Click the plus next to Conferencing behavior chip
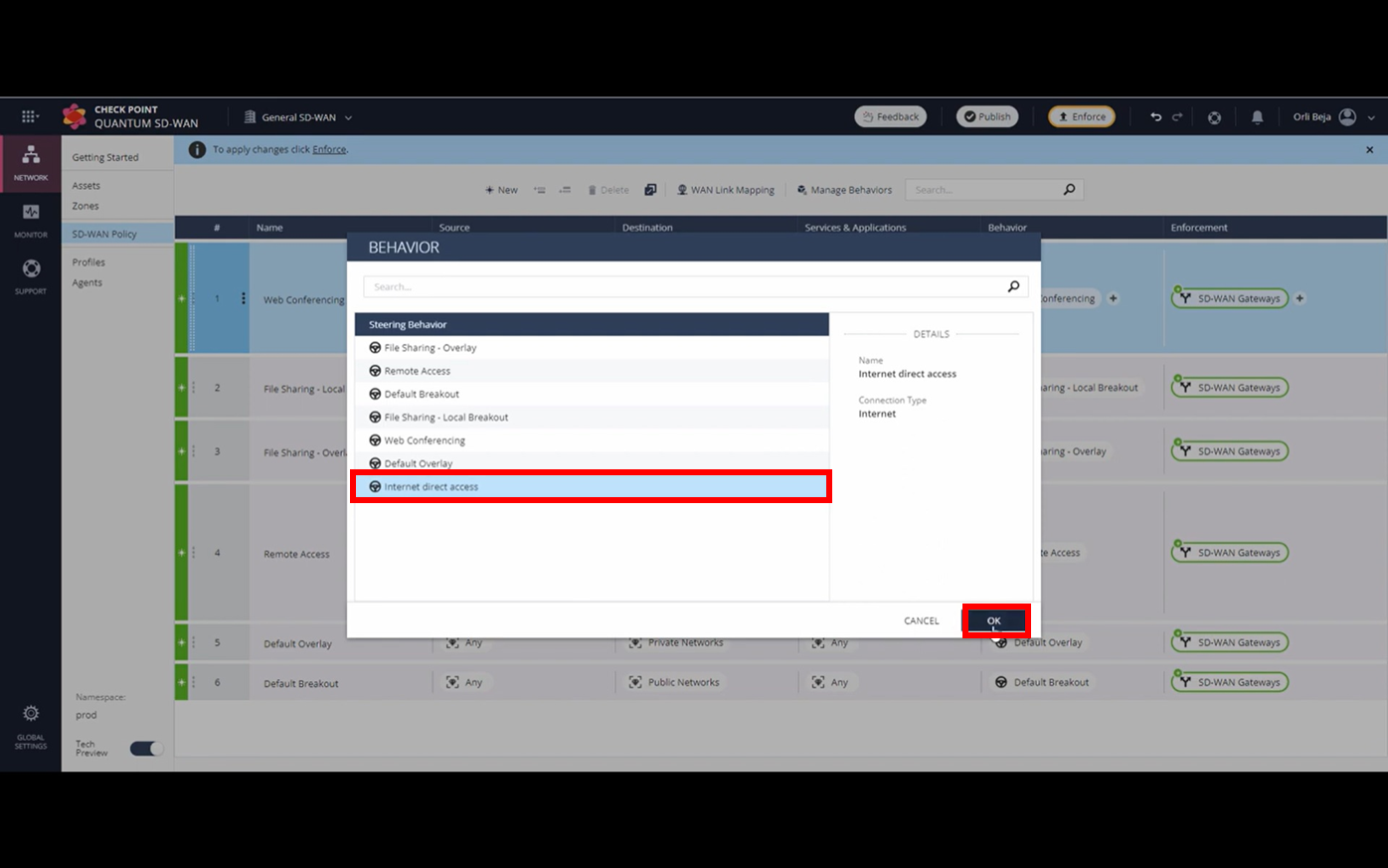This screenshot has height=868, width=1388. 1113,298
